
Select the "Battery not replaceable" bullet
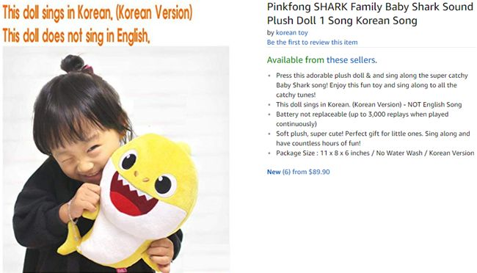tap(362, 119)
